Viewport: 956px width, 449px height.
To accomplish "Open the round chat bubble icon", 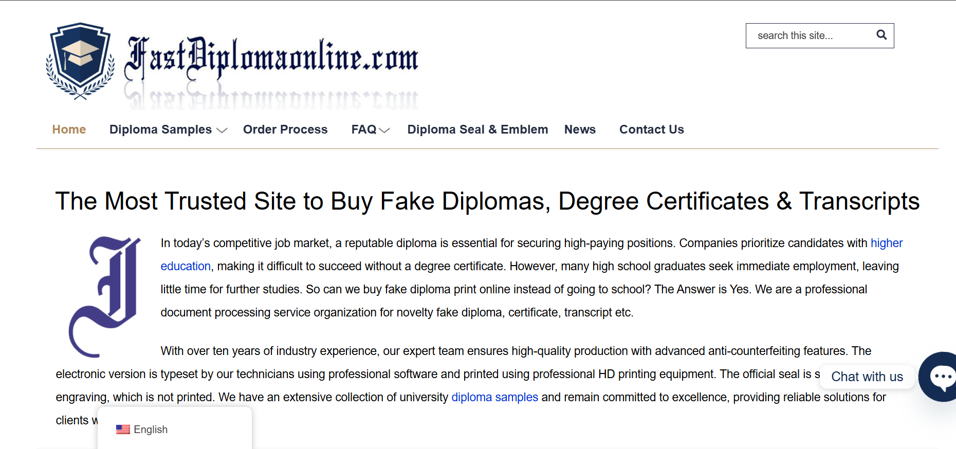I will (940, 377).
